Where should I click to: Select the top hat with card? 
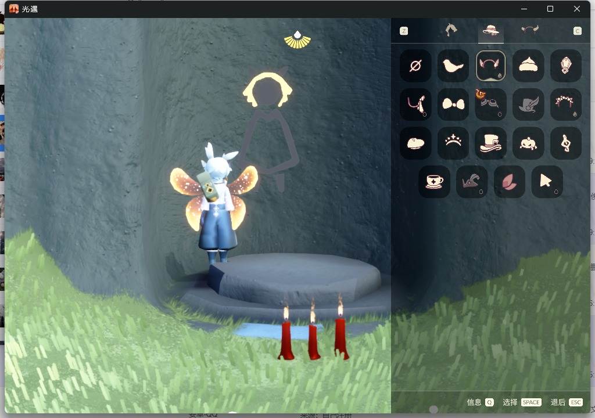click(490, 143)
